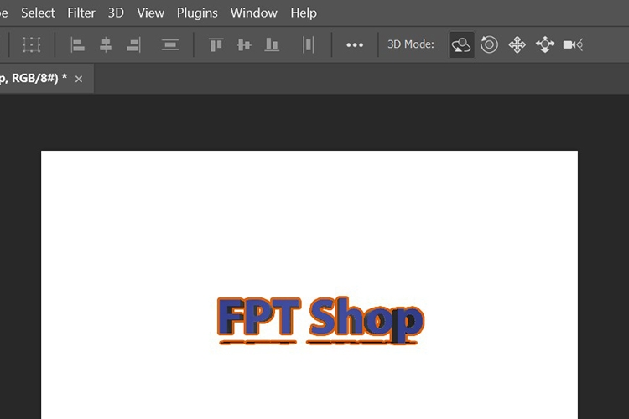This screenshot has width=629, height=419.
Task: Align right edges
Action: click(x=133, y=44)
